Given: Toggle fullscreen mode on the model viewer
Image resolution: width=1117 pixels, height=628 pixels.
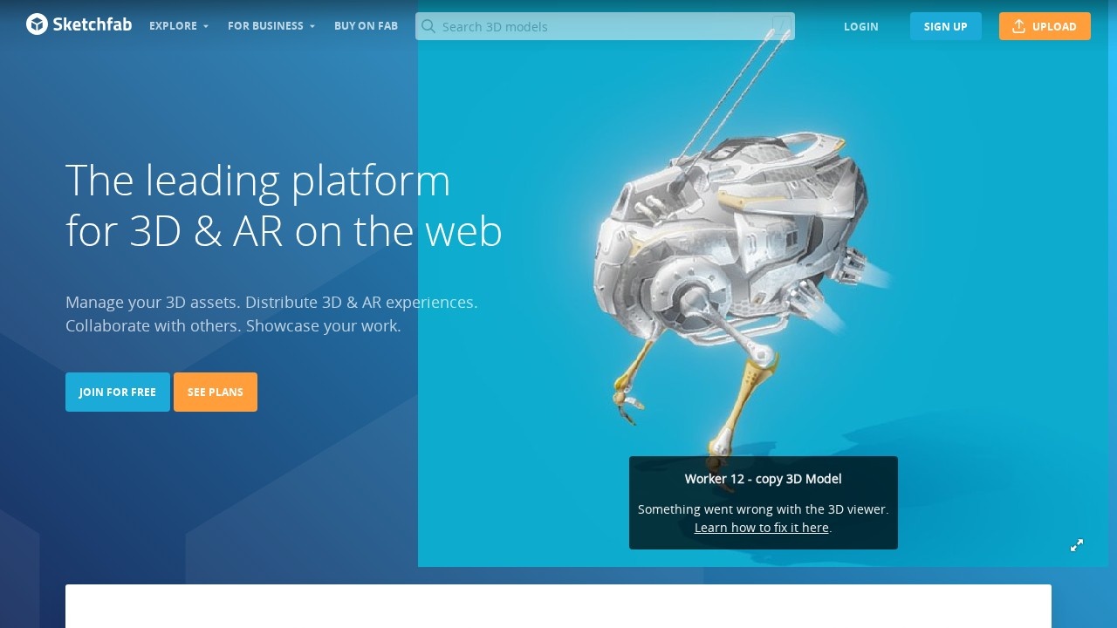Looking at the screenshot, I should 1077,545.
